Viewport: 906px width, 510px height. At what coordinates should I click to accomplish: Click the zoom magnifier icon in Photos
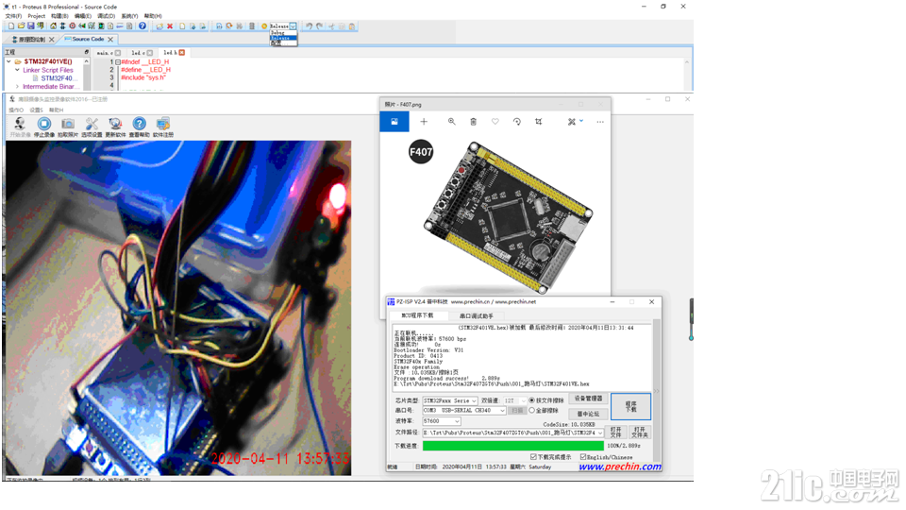(x=451, y=122)
